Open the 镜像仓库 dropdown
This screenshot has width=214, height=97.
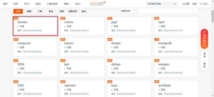pos(129,11)
